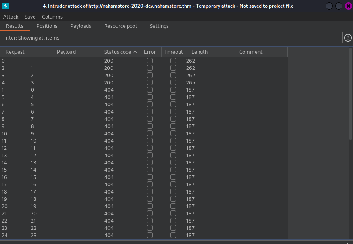Open the Attack menu
Viewport: 353px width, 244px height.
[11, 17]
